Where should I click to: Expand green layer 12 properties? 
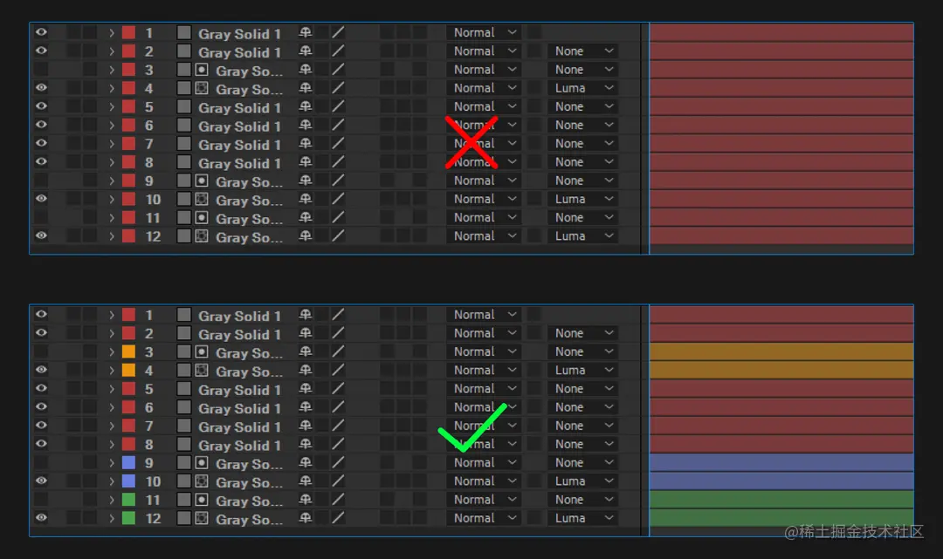click(x=112, y=518)
